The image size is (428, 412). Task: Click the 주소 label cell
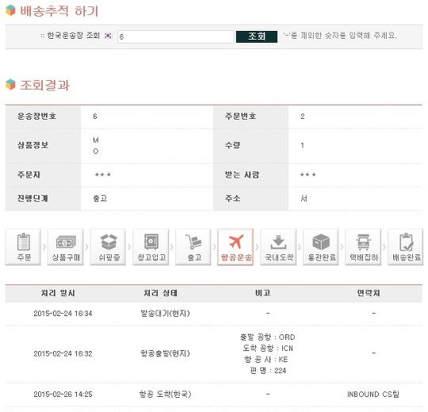click(x=250, y=198)
